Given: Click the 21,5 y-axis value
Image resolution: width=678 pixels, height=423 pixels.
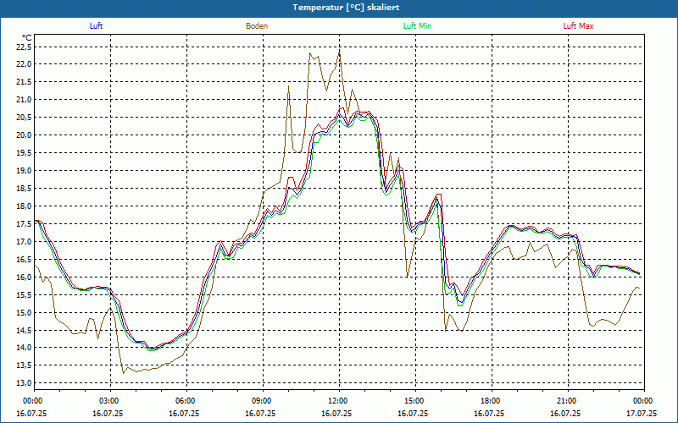Looking at the screenshot, I should 24,82.
